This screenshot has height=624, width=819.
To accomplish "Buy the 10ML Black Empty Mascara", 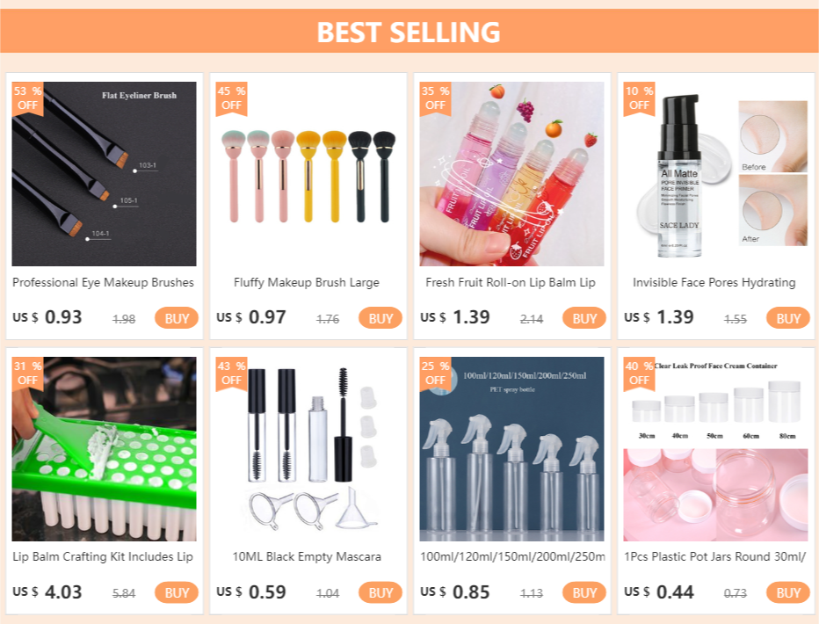I will tap(381, 592).
